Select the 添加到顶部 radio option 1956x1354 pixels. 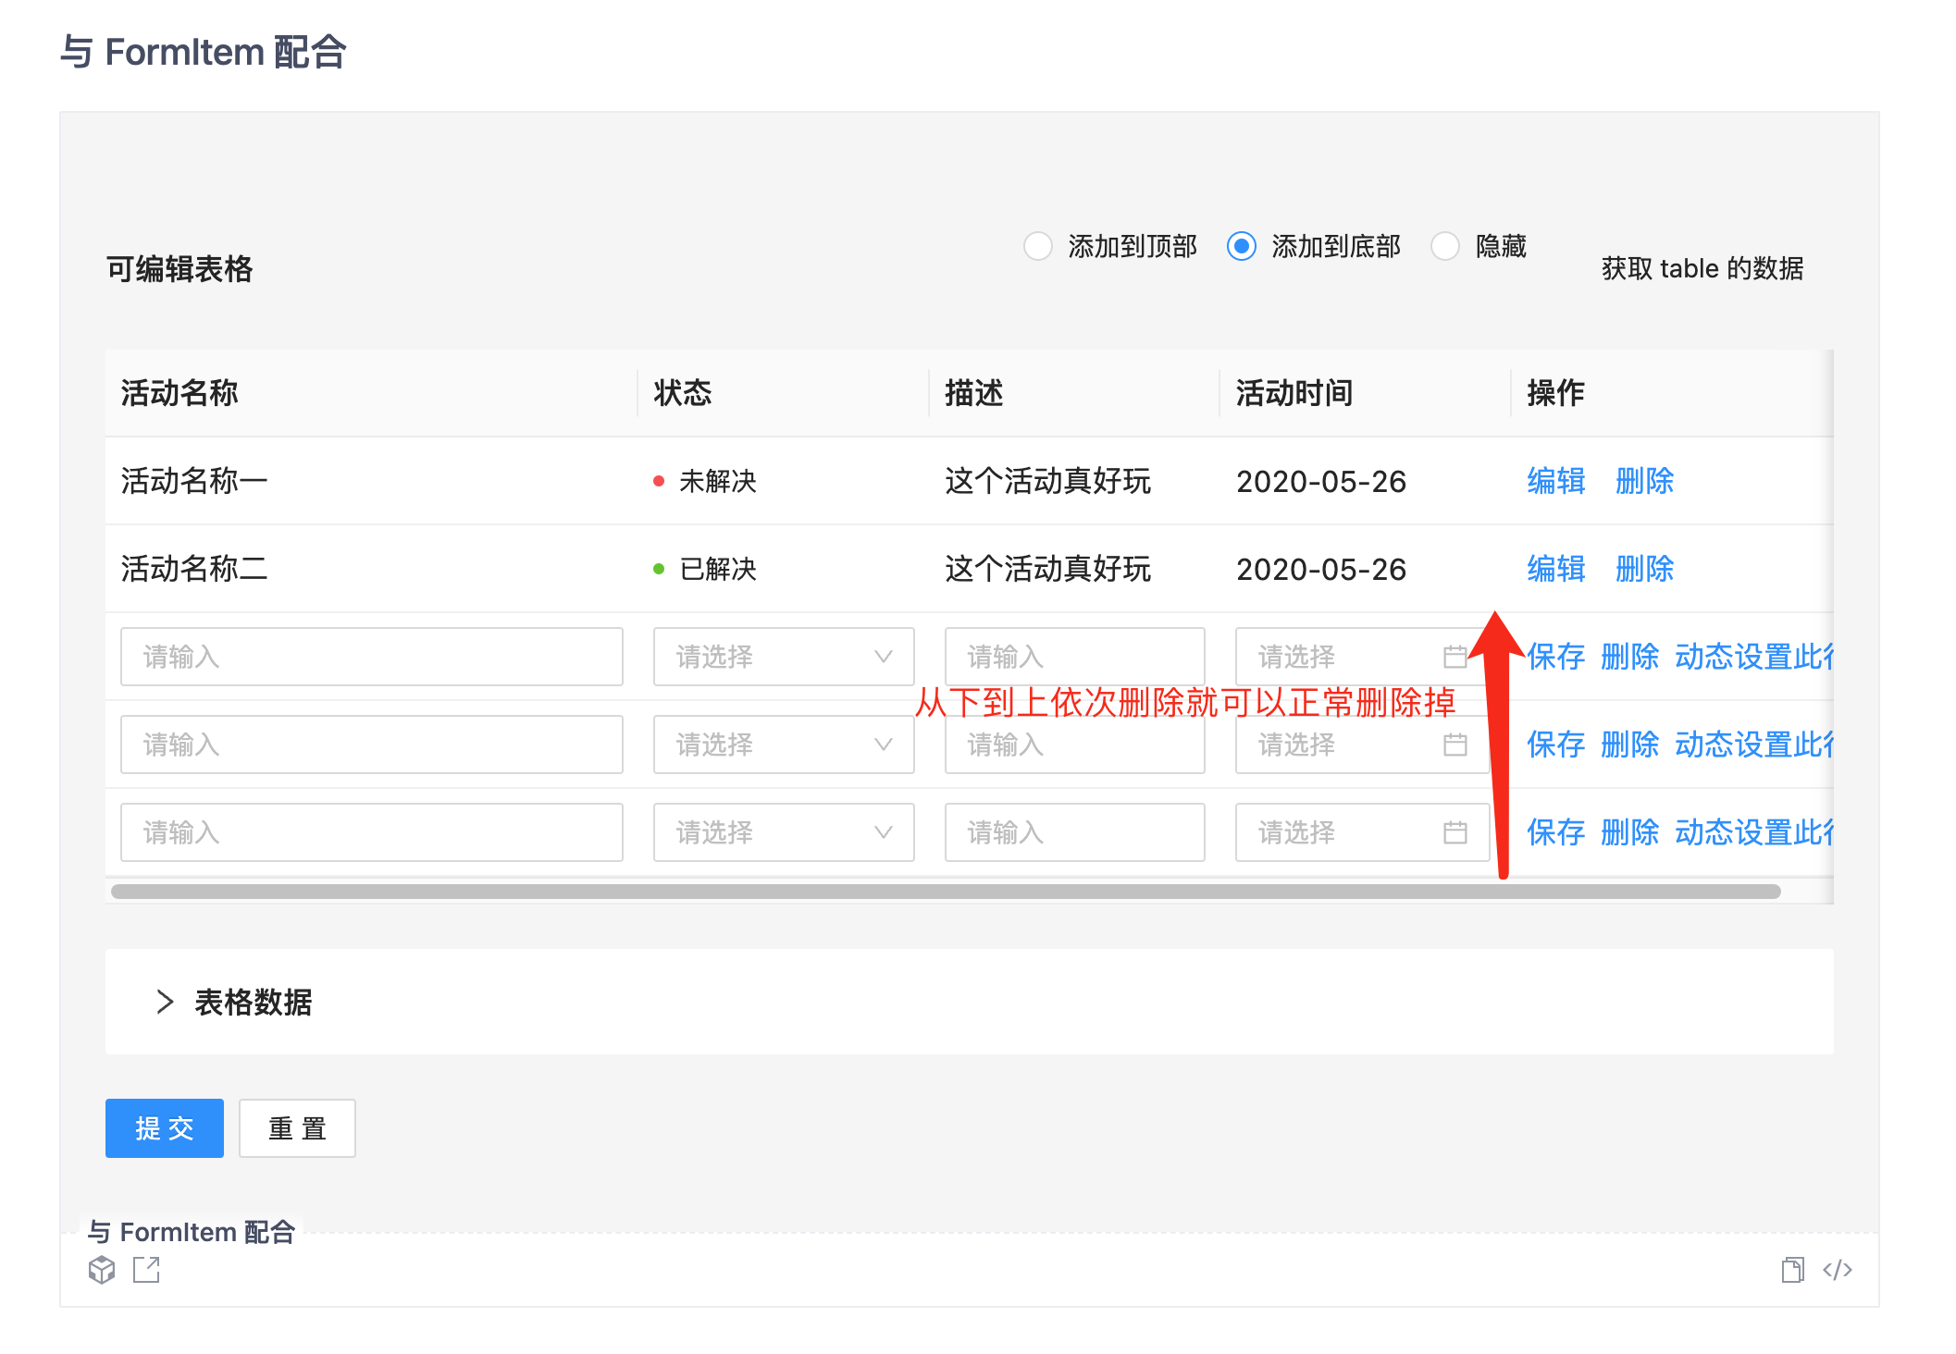[1038, 246]
